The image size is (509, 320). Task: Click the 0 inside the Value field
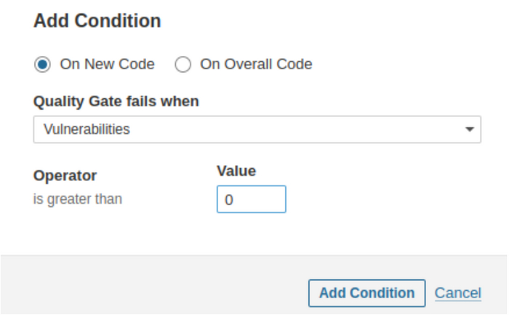coord(229,199)
